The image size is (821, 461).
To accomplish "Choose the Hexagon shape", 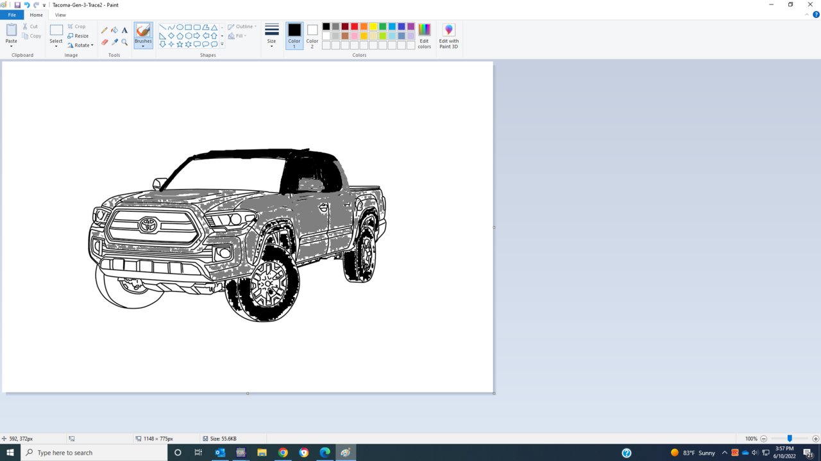I will [189, 36].
